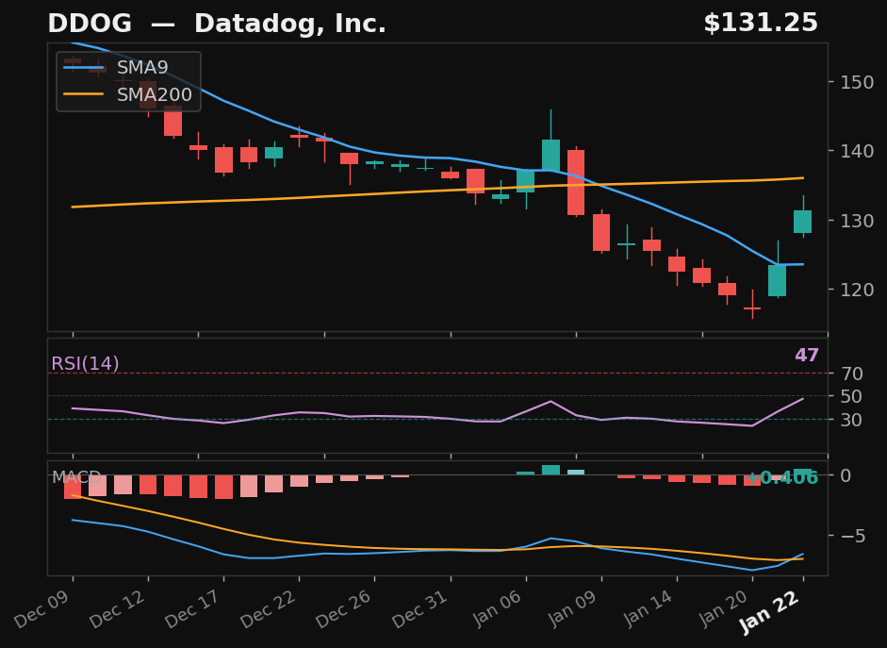Click the bold Jan 22 date label
Viewport: 887px width, 648px height.
pos(770,613)
